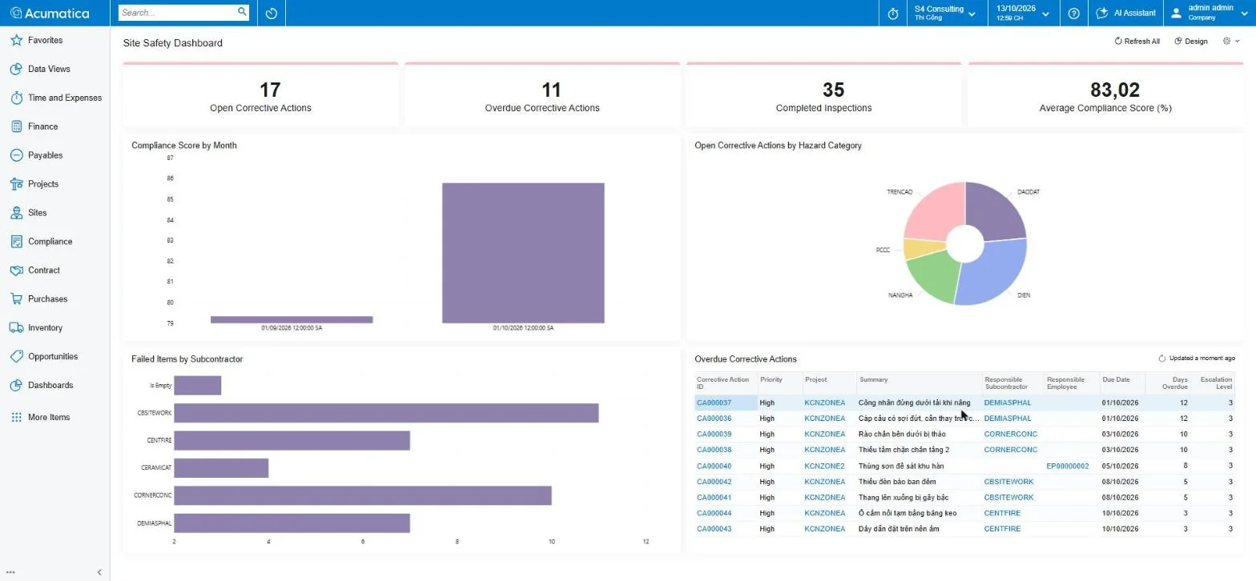Open Dashboards icon in sidebar

click(x=16, y=386)
